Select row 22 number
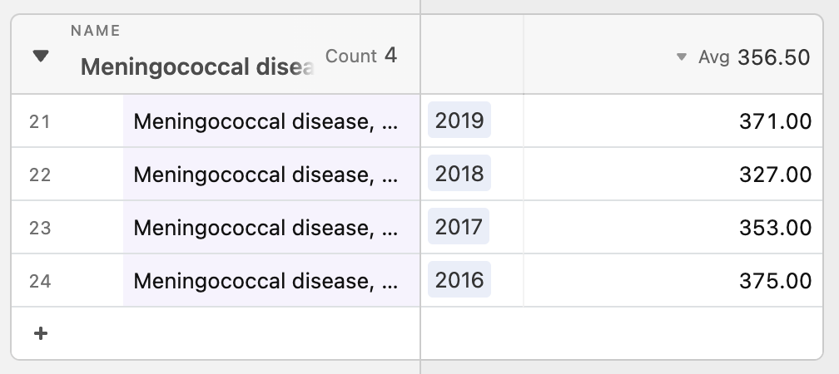Viewport: 839px width, 374px height. tap(40, 175)
